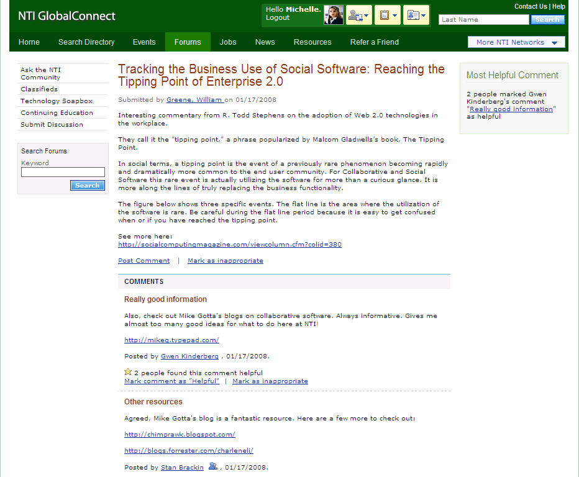
Task: Click Michelle's profile photo thumbnail
Action: tap(334, 15)
